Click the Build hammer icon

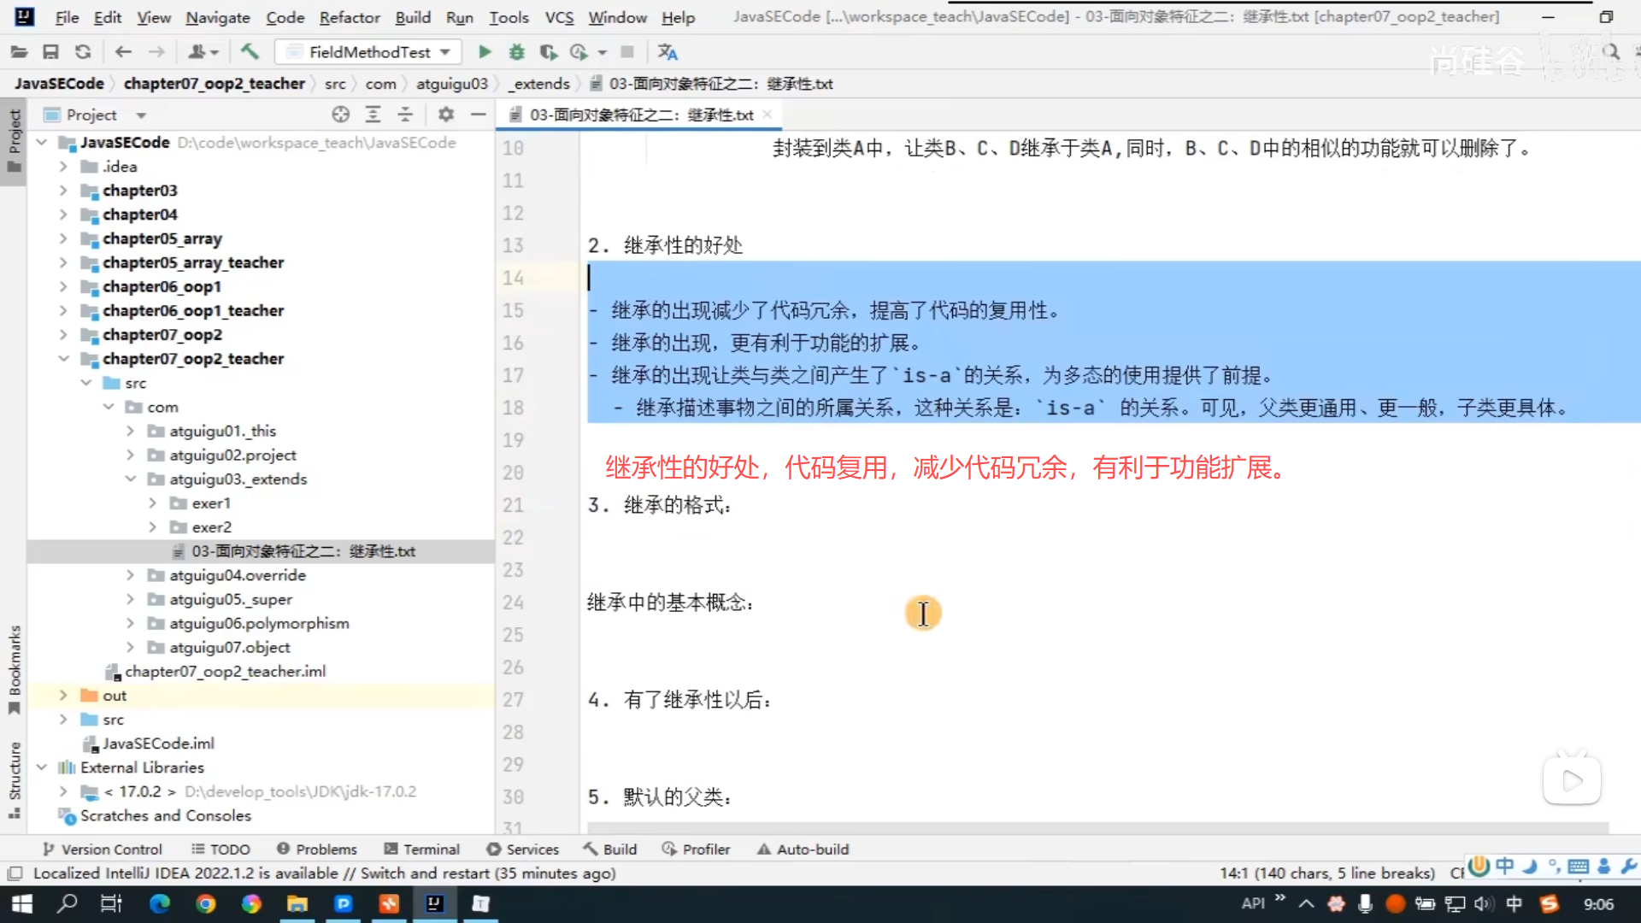[x=250, y=52]
